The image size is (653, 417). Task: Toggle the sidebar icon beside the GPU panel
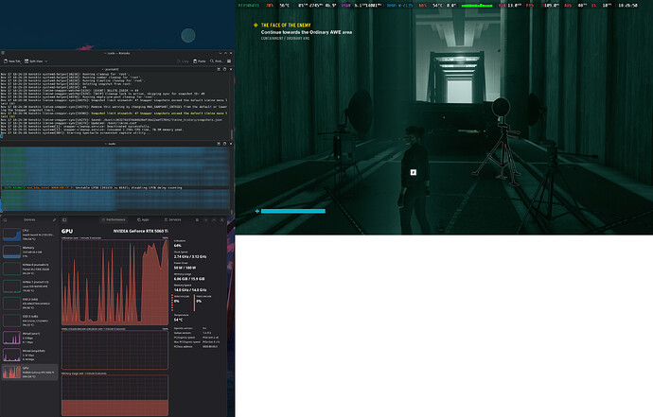tap(64, 219)
